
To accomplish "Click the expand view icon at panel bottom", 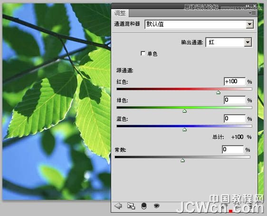I will (x=131, y=206).
